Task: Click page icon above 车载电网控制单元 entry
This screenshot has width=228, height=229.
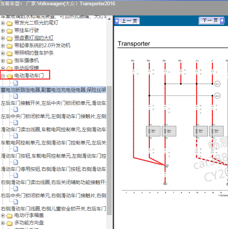Action: (15, 136)
